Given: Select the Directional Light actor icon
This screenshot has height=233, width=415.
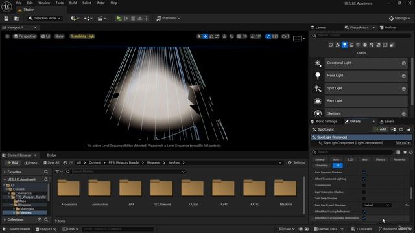Looking at the screenshot, I should tap(318, 63).
